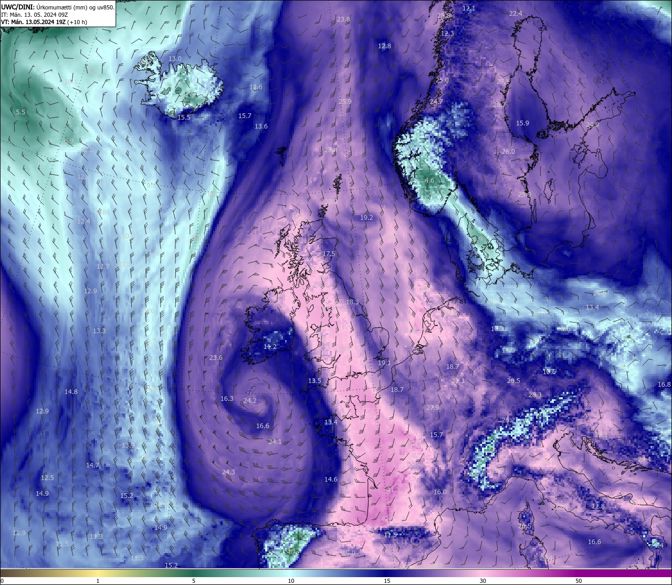Click the 14.6 value in Bay of Biscay
Viewport: 672px width, 585px height.
point(331,480)
